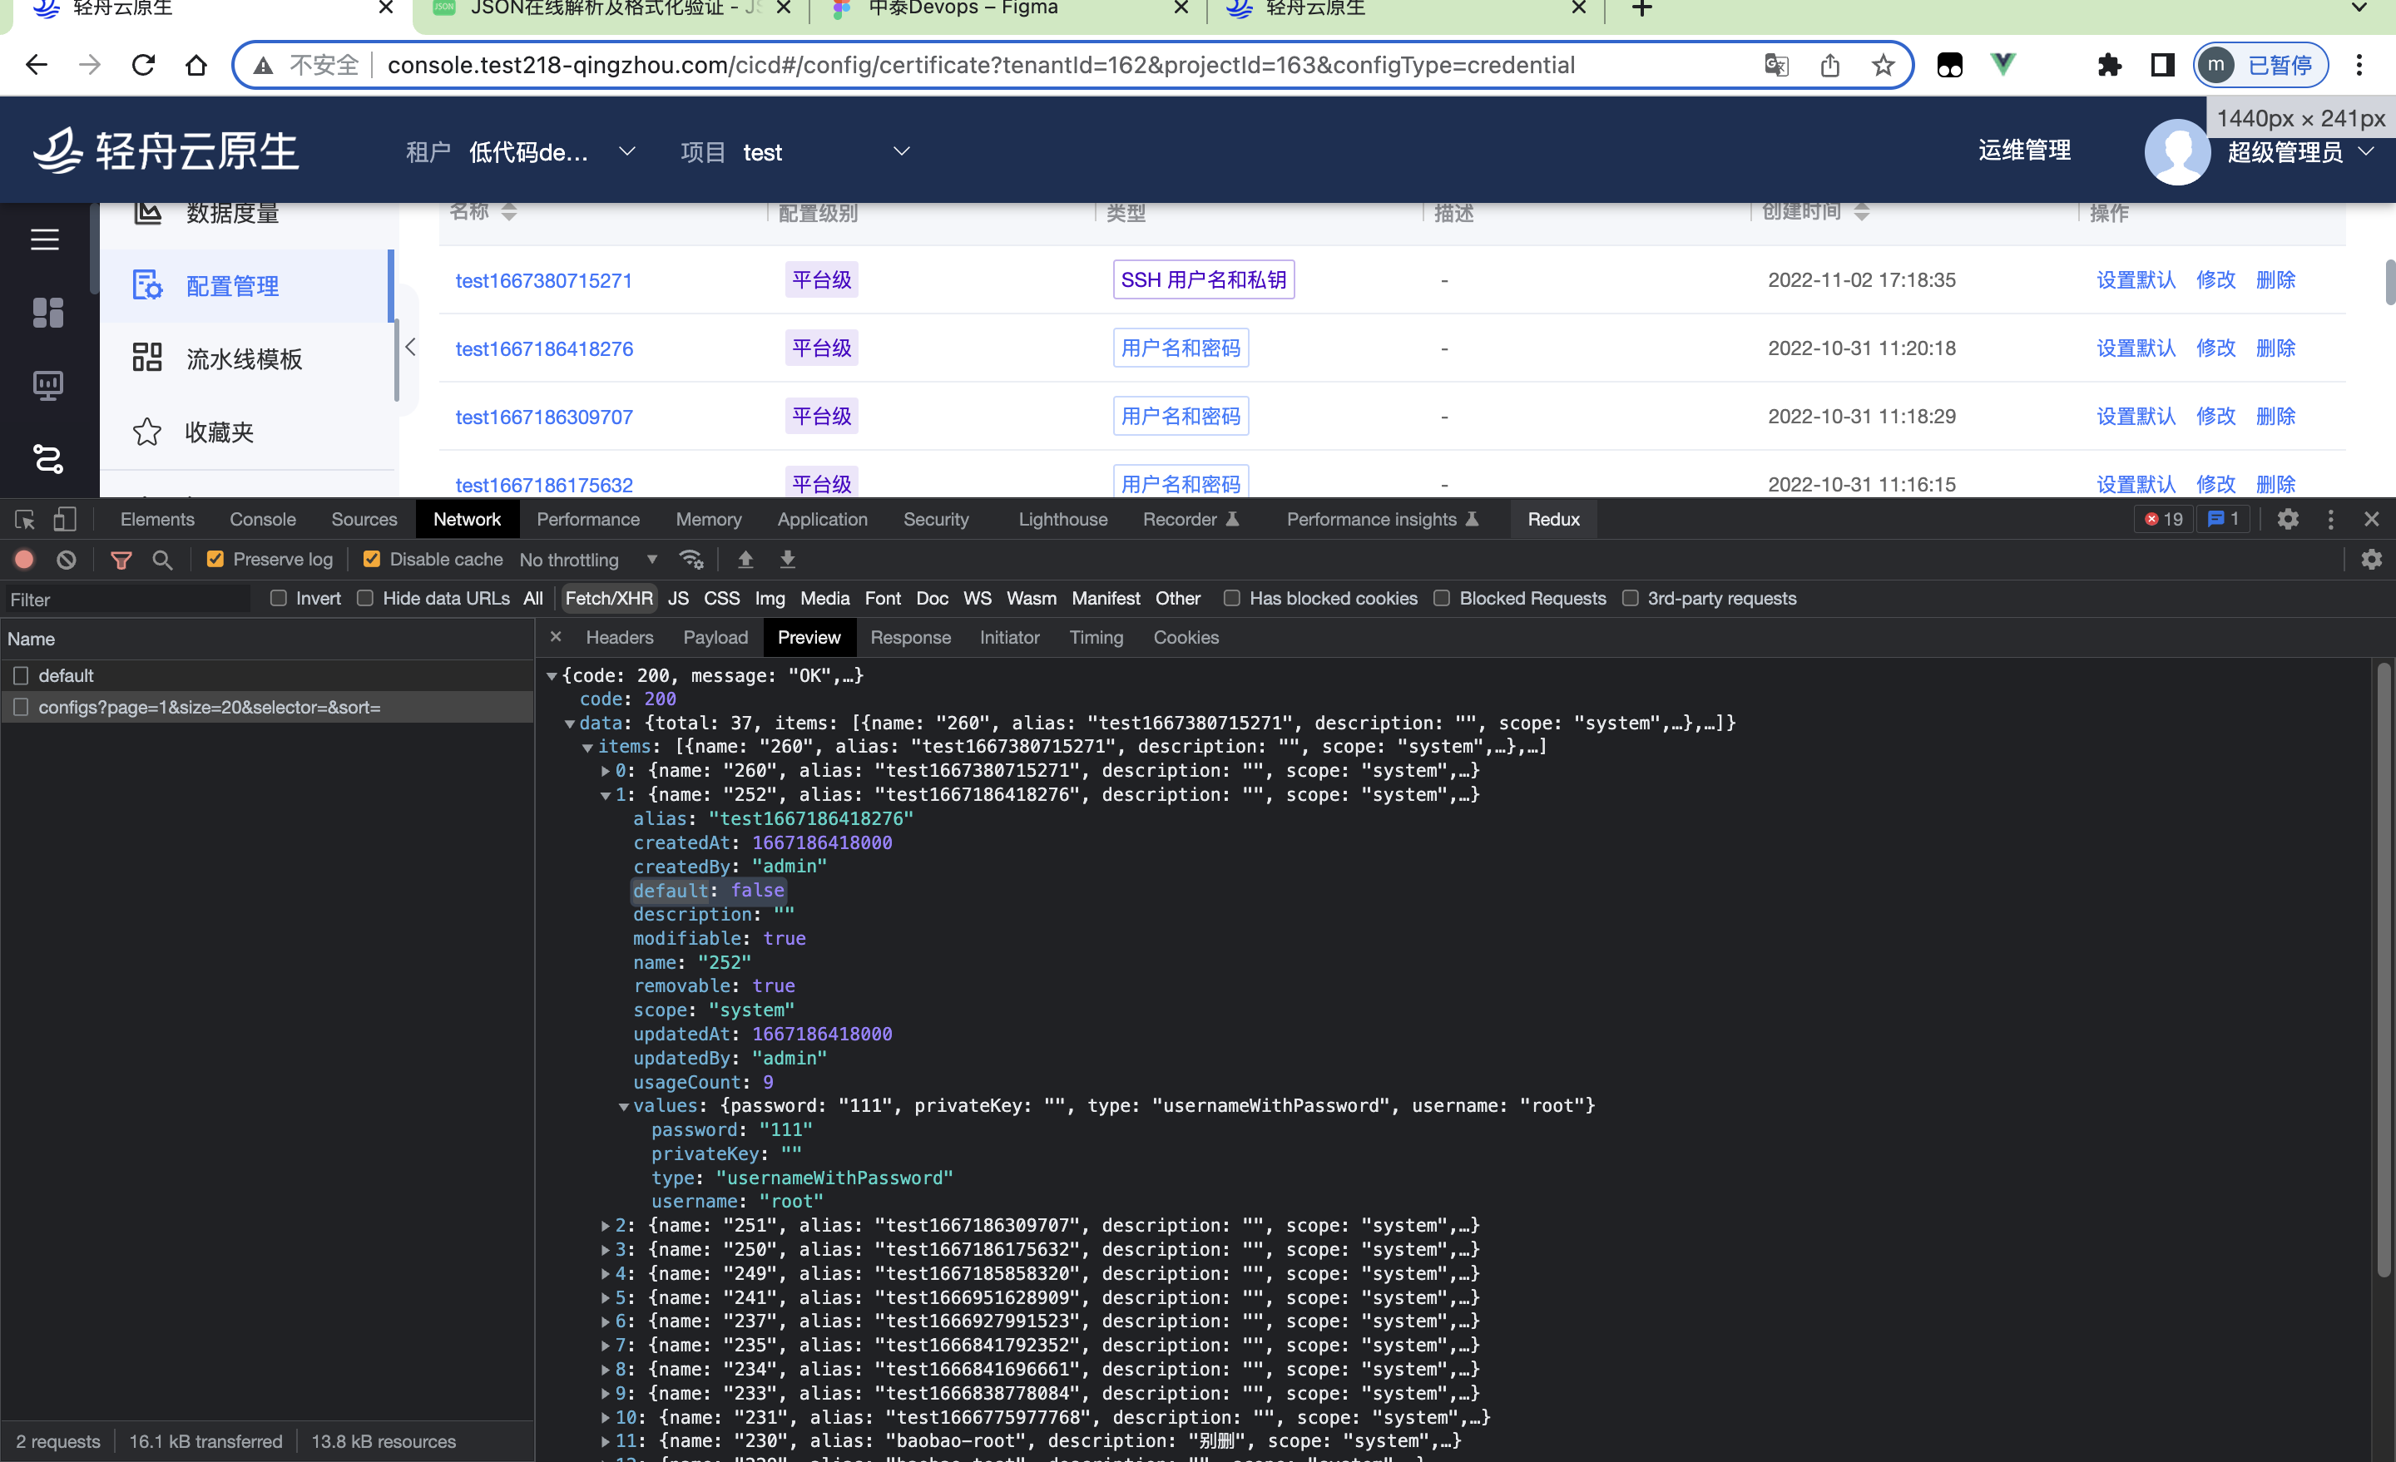Click the network Filter text field
The width and height of the screenshot is (2396, 1462).
(x=126, y=600)
